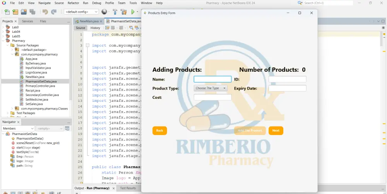This screenshot has width=387, height=194.
Task: Click the New File toolbar icon
Action: 7,12
